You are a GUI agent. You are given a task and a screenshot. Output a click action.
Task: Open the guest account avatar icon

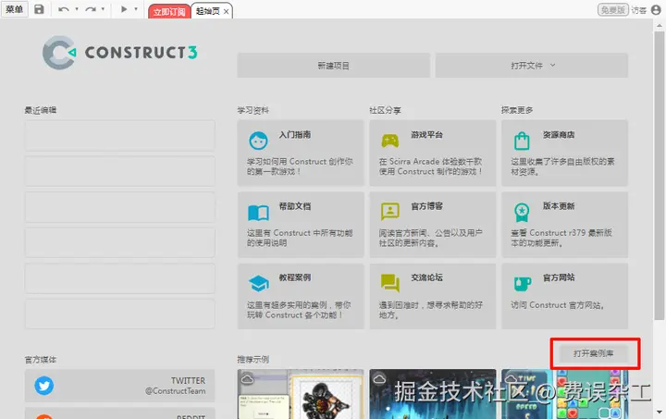pos(656,10)
